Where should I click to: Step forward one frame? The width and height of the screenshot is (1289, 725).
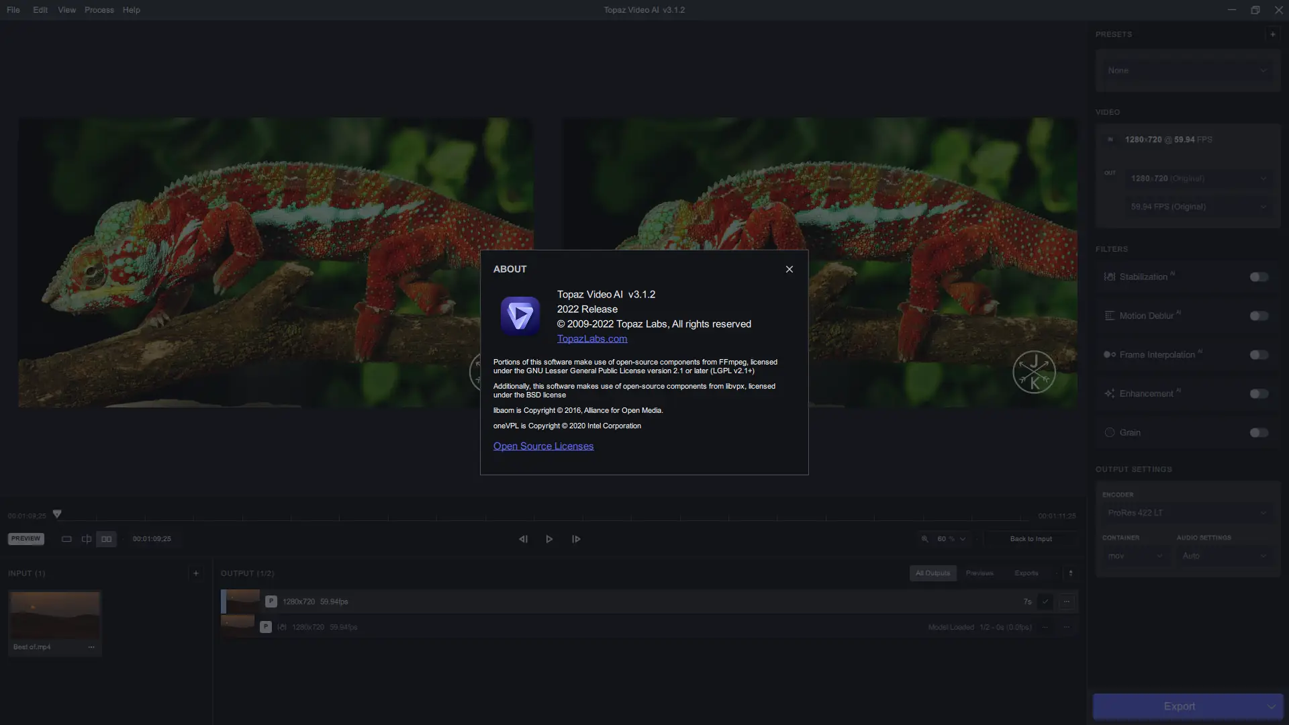point(576,539)
